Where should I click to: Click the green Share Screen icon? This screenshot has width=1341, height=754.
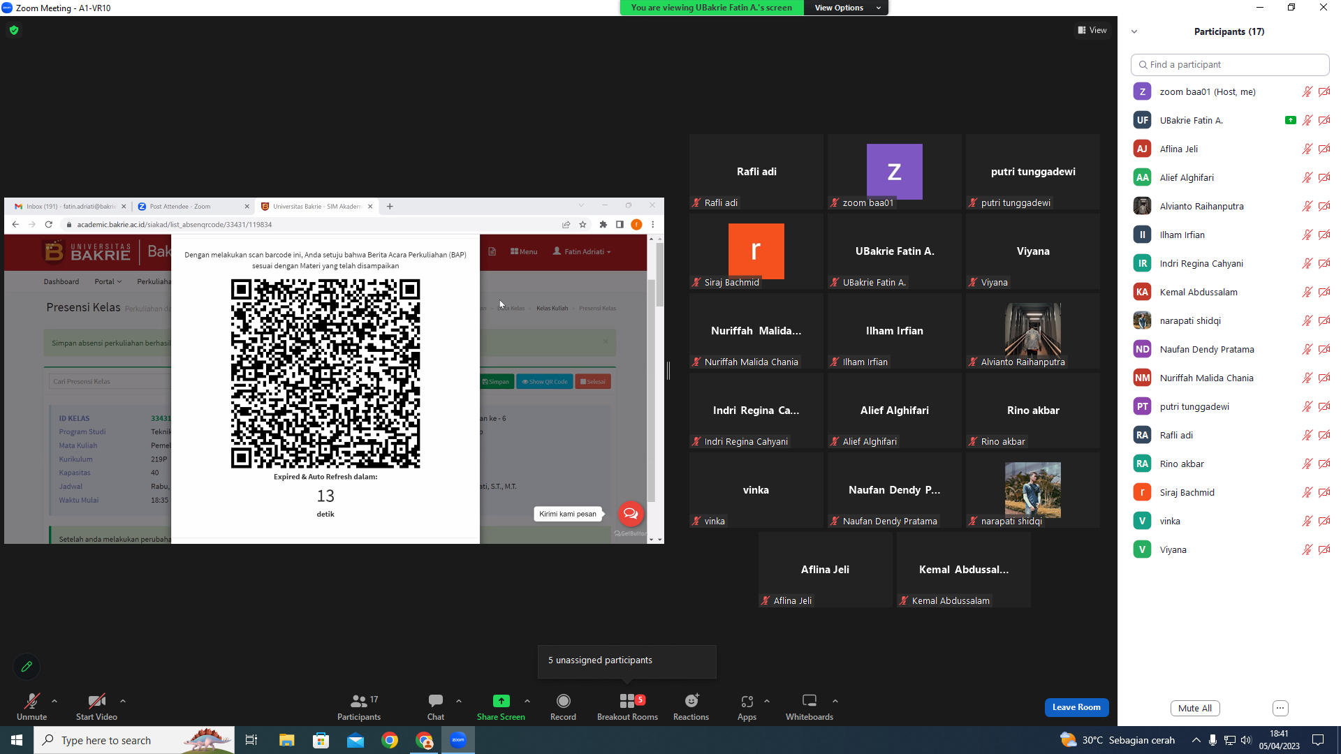501,701
